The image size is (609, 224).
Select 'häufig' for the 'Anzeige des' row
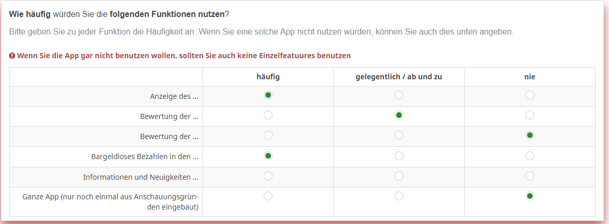(x=268, y=95)
